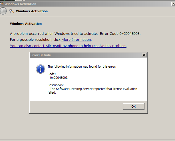Viewport: 175px width, 141px height.
Task: Click "Error Code 0xC004E003" in the main message
Action: [120, 33]
